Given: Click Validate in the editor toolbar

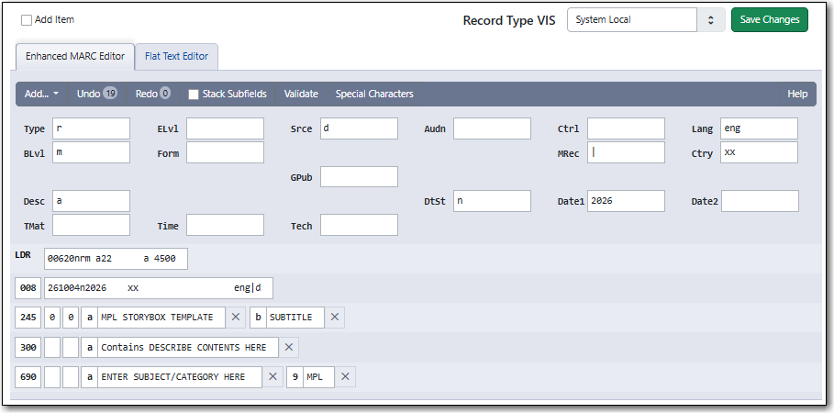Looking at the screenshot, I should coord(301,94).
